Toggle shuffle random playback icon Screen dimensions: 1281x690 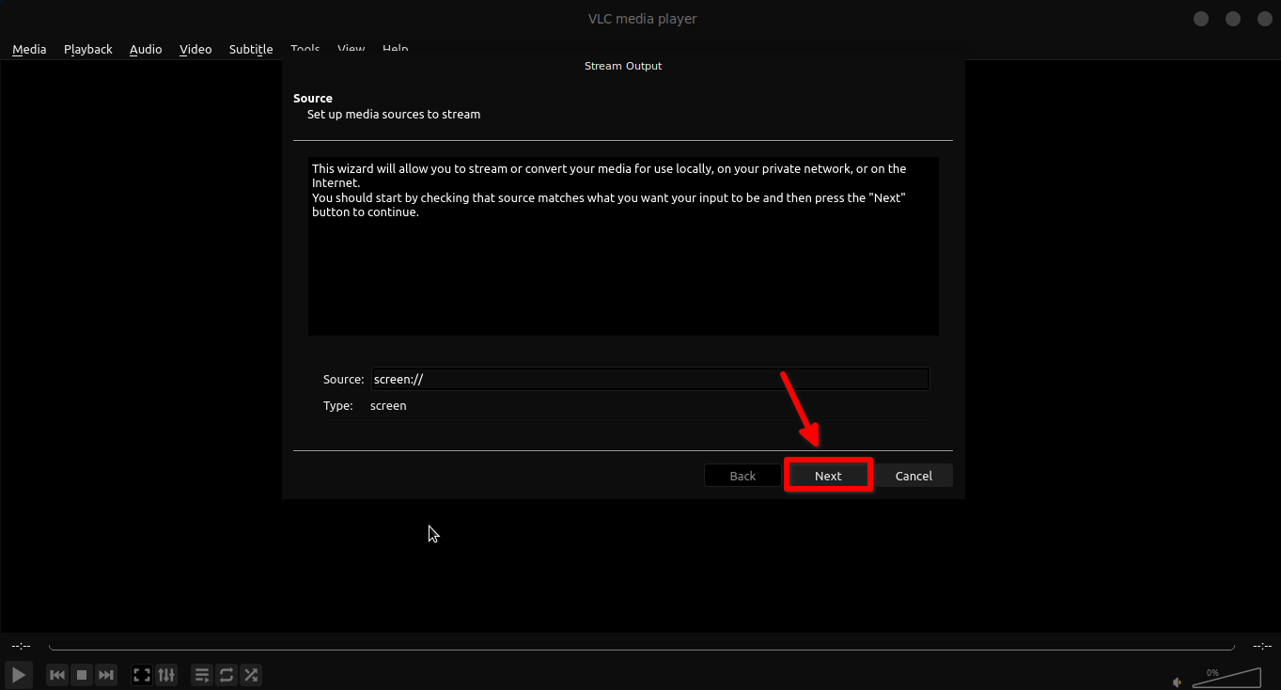tap(251, 675)
